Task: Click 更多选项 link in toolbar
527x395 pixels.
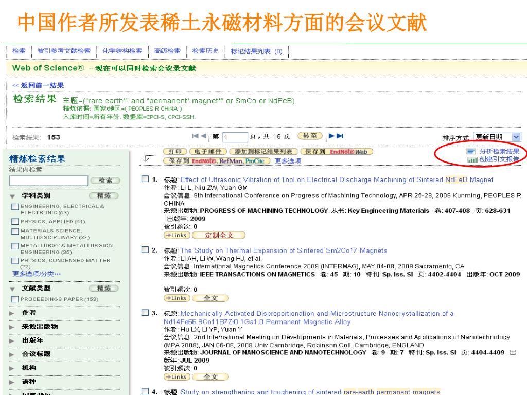Action: (x=288, y=161)
